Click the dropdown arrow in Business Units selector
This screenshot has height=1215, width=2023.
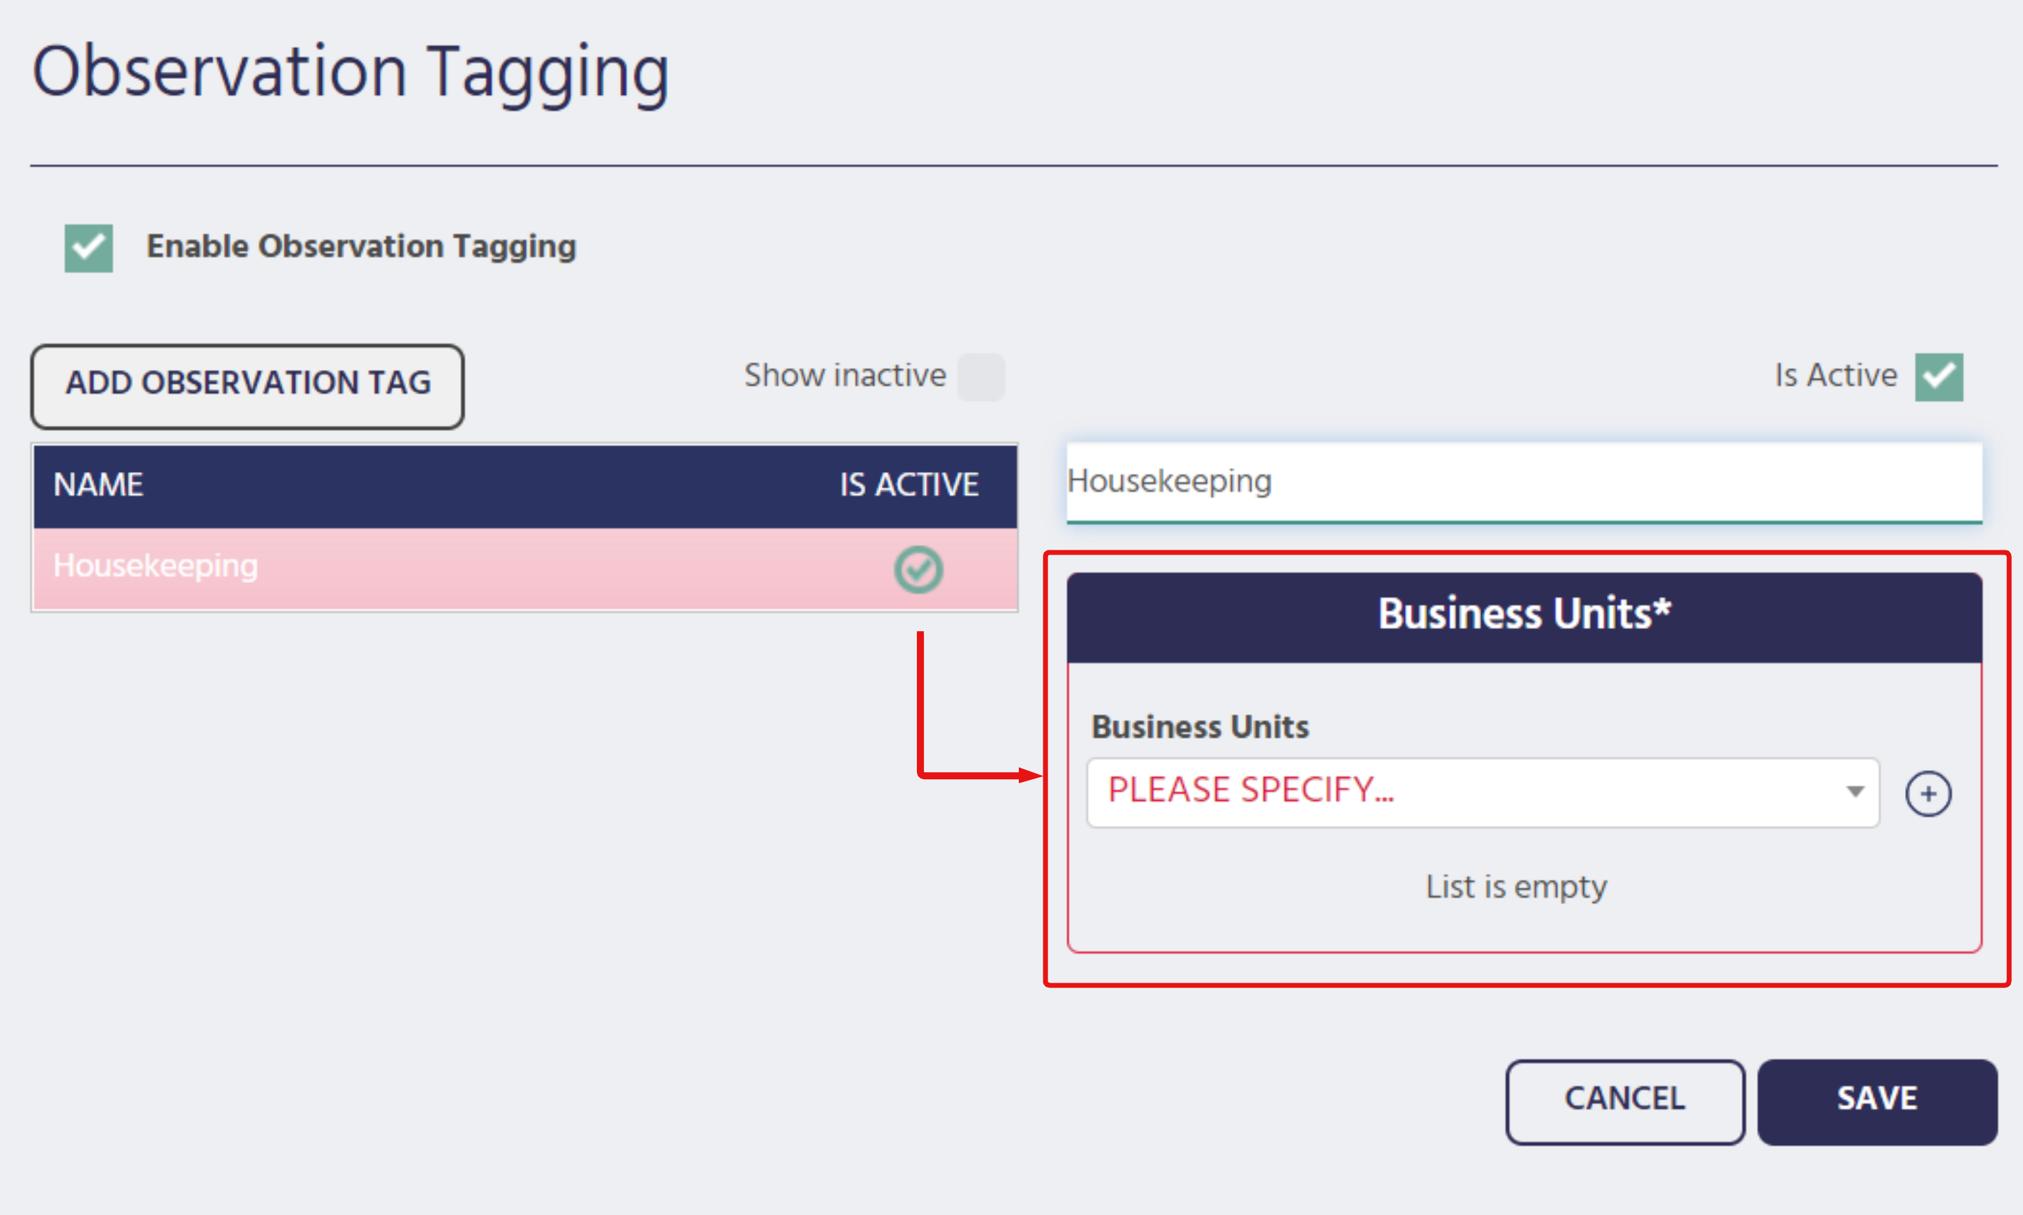[1855, 792]
